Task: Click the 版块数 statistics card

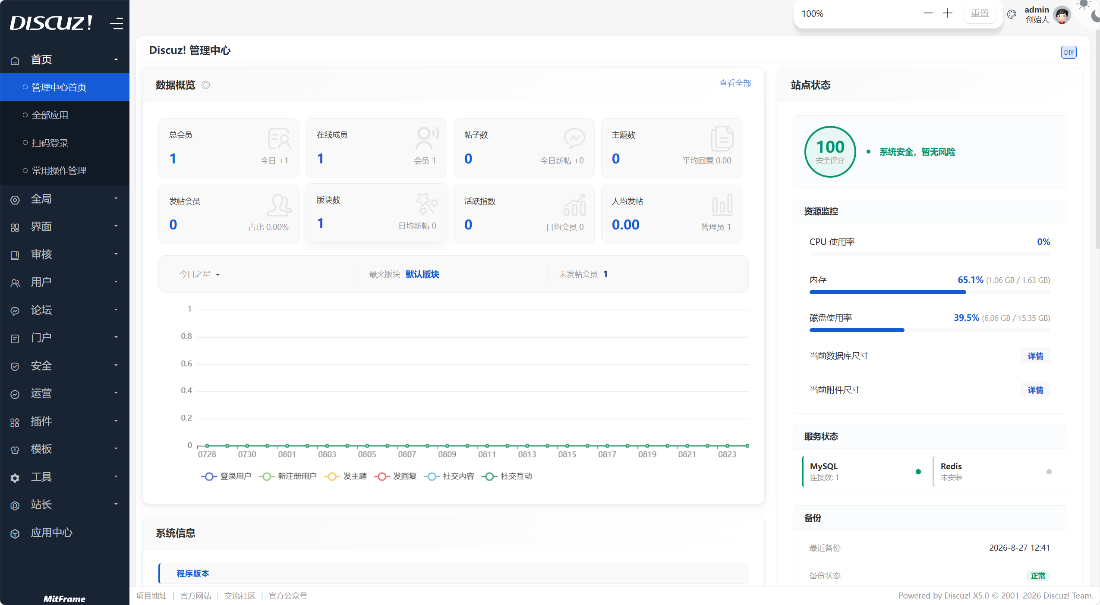Action: 376,213
